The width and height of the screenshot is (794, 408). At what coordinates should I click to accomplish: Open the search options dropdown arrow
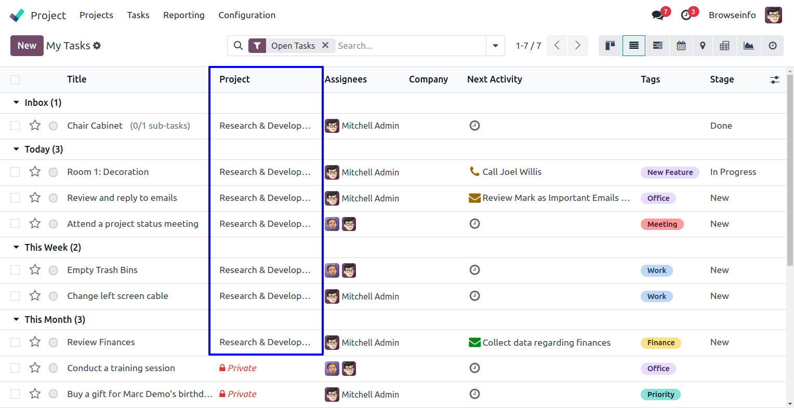[x=495, y=46]
